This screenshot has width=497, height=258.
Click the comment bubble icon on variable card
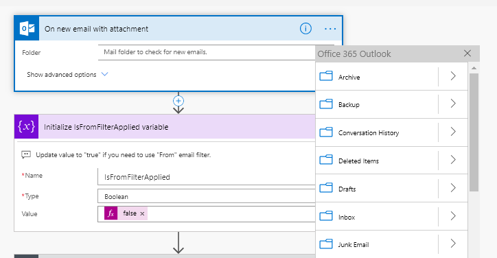pos(26,154)
